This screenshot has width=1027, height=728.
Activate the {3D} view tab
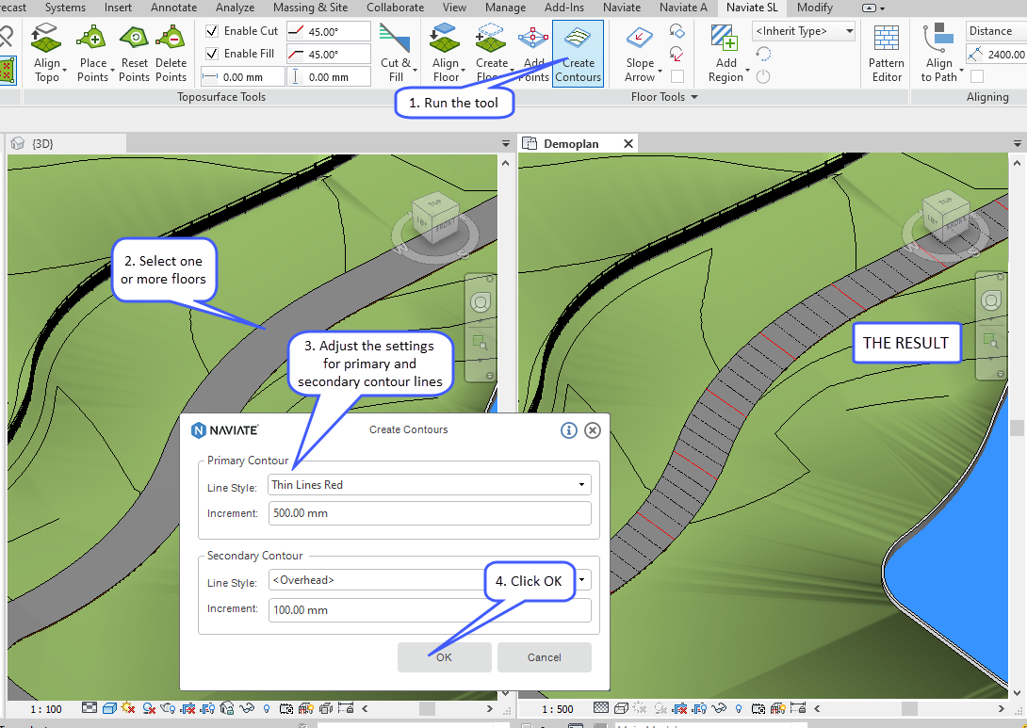click(x=66, y=143)
